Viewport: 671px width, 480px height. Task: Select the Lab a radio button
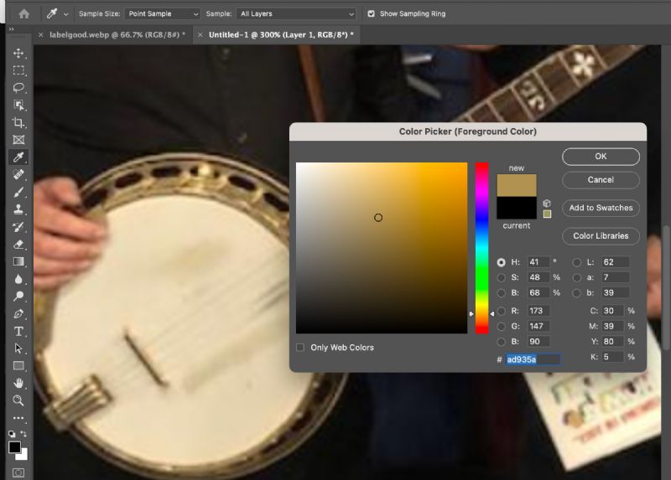pyautogui.click(x=577, y=278)
